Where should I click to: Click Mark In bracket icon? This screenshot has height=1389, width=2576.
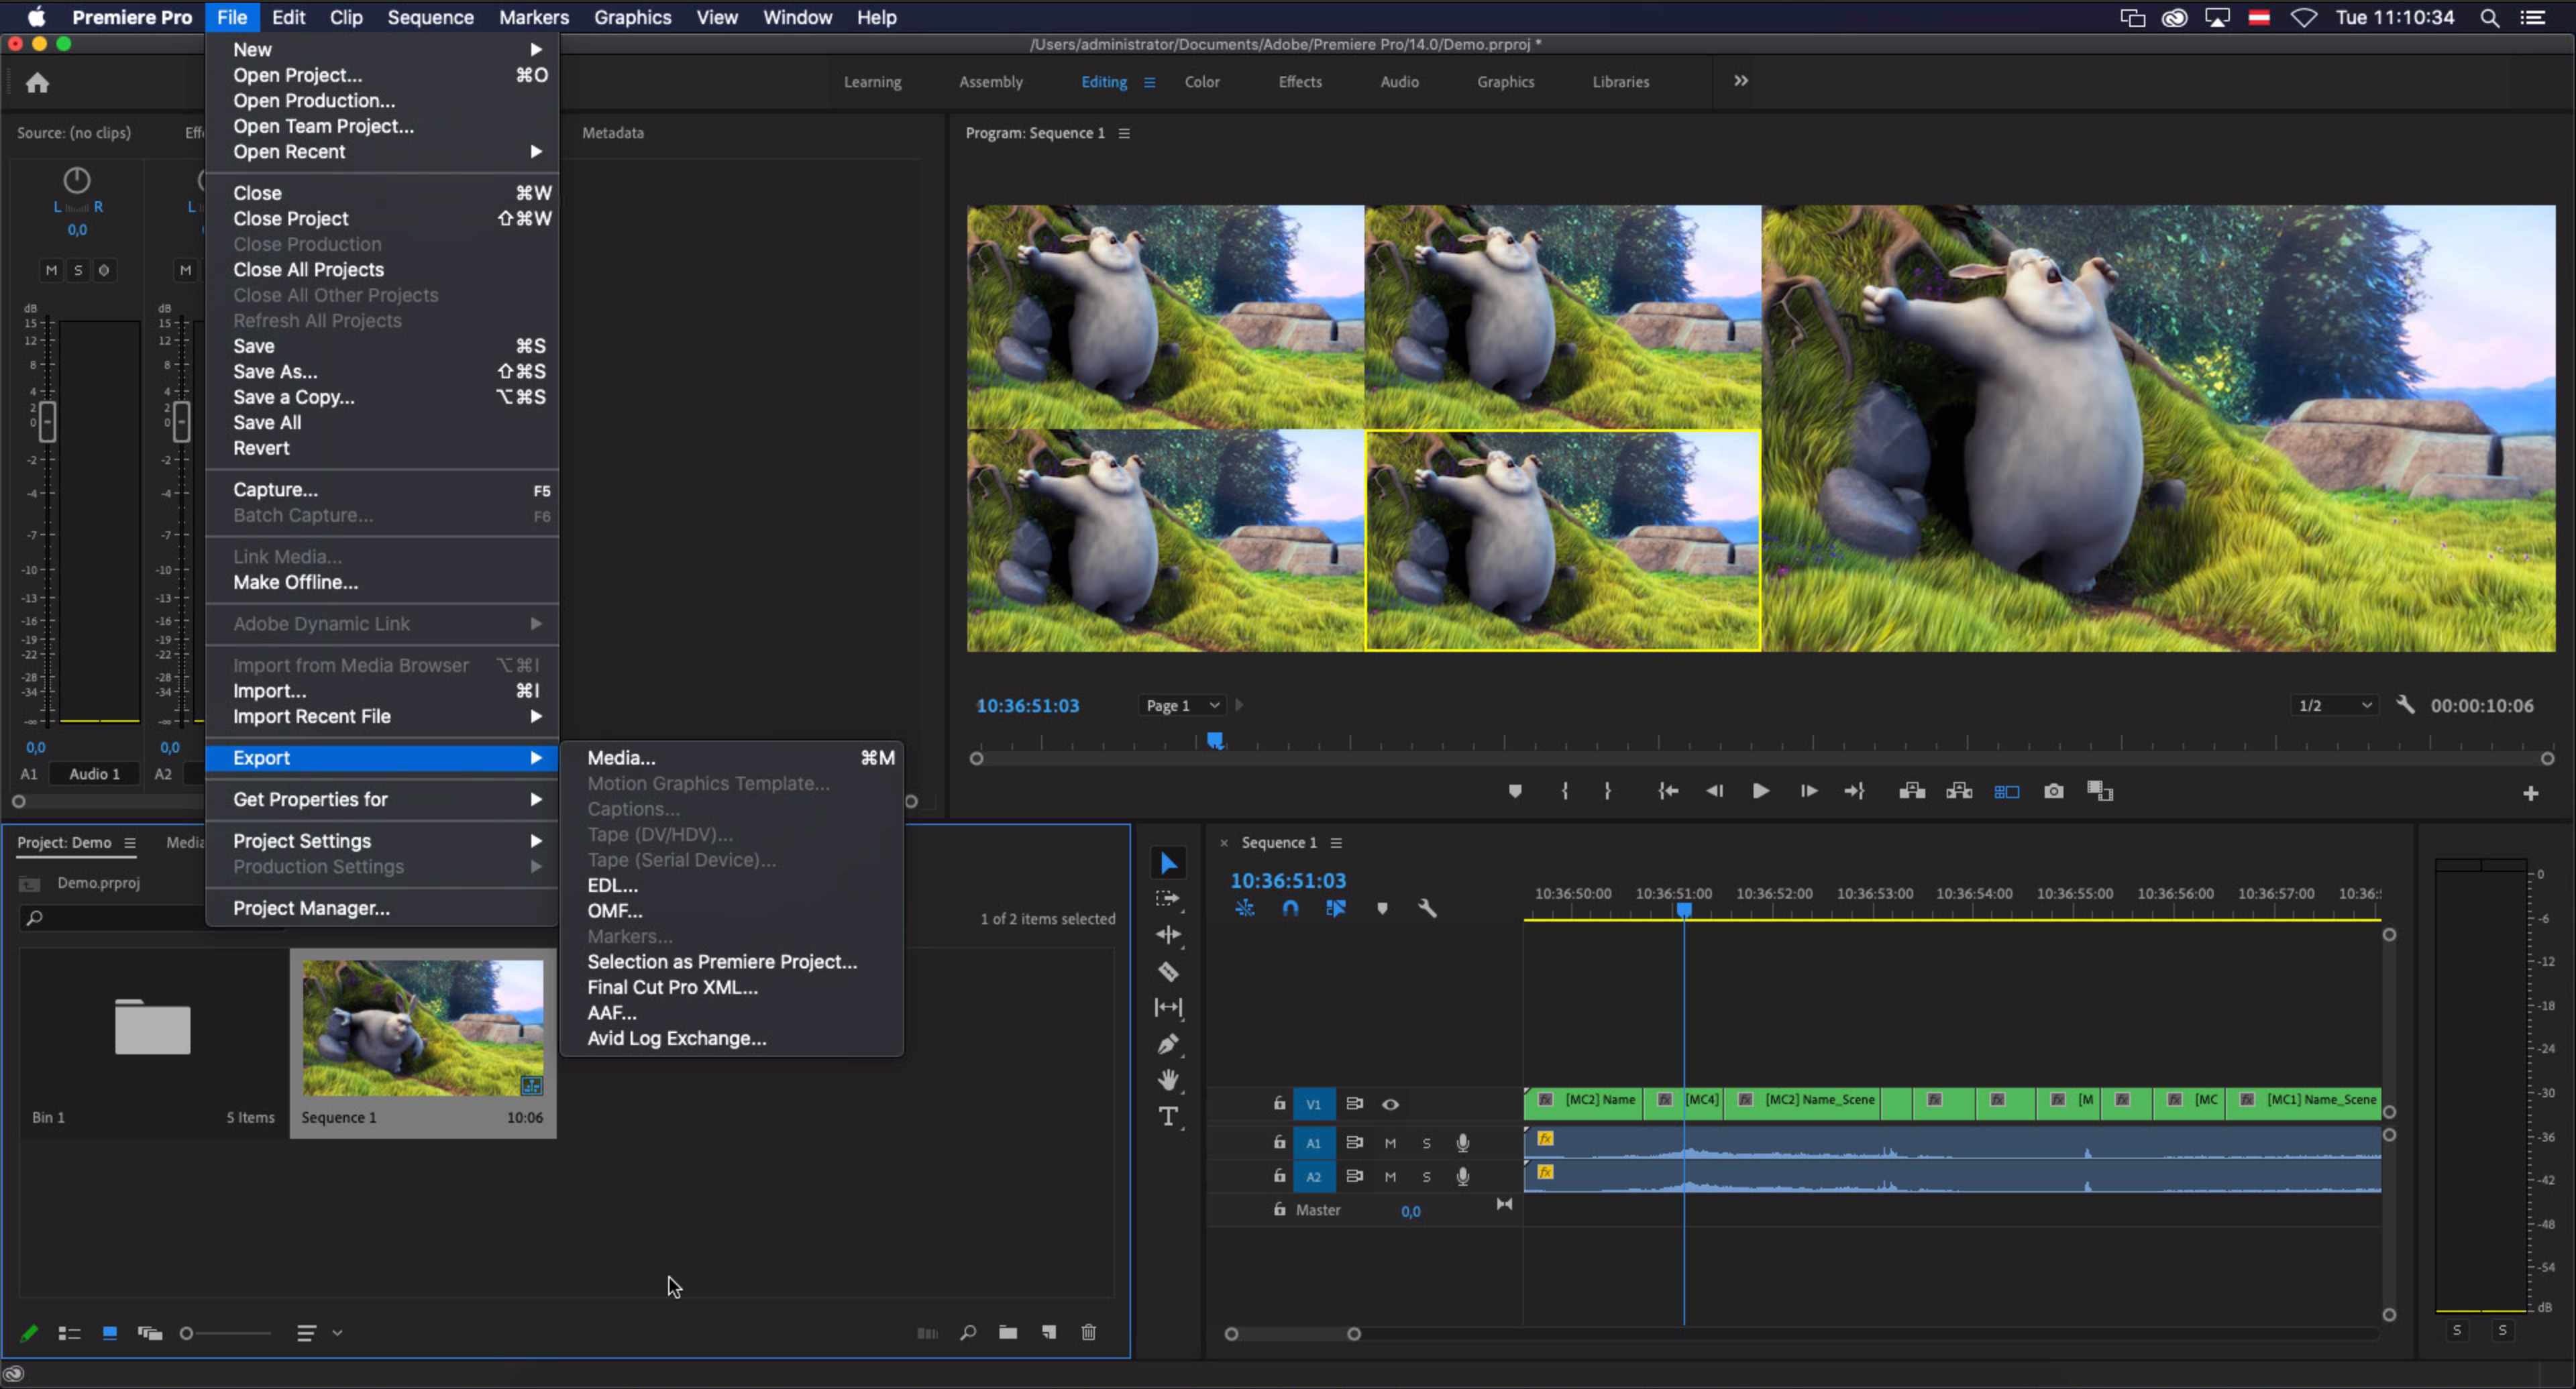pyautogui.click(x=1565, y=791)
